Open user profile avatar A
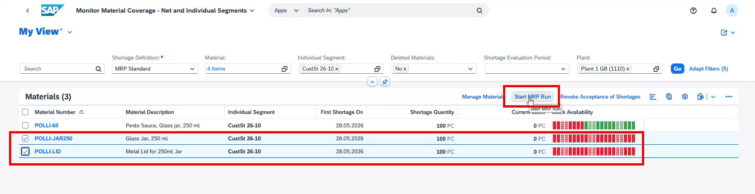The image size is (755, 194). [x=732, y=10]
